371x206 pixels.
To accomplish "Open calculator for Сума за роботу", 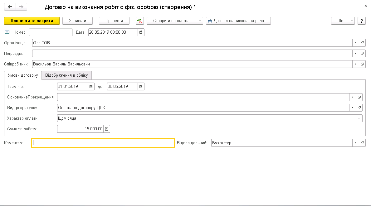I will [107, 129].
